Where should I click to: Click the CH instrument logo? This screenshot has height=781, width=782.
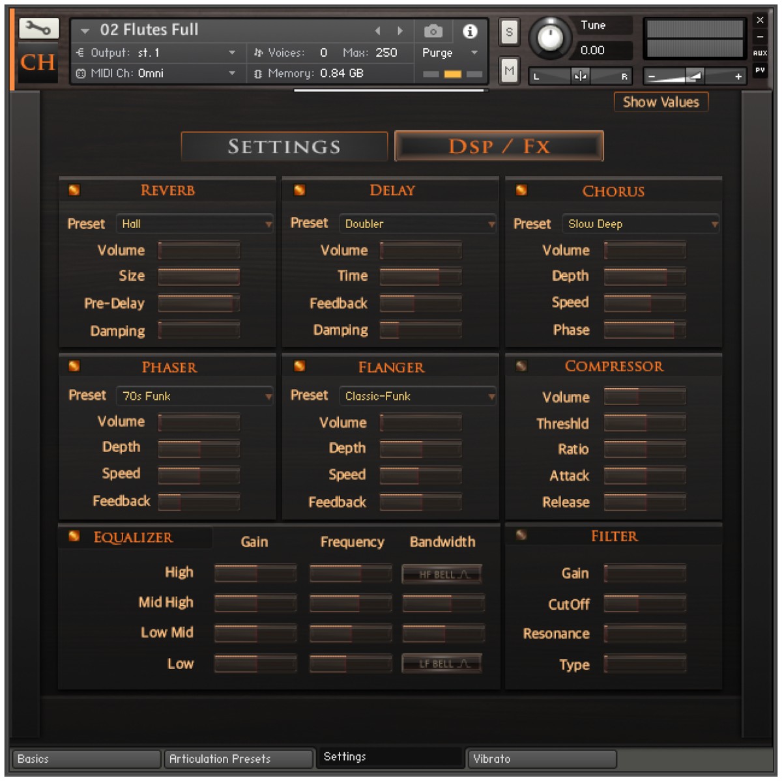tap(37, 63)
